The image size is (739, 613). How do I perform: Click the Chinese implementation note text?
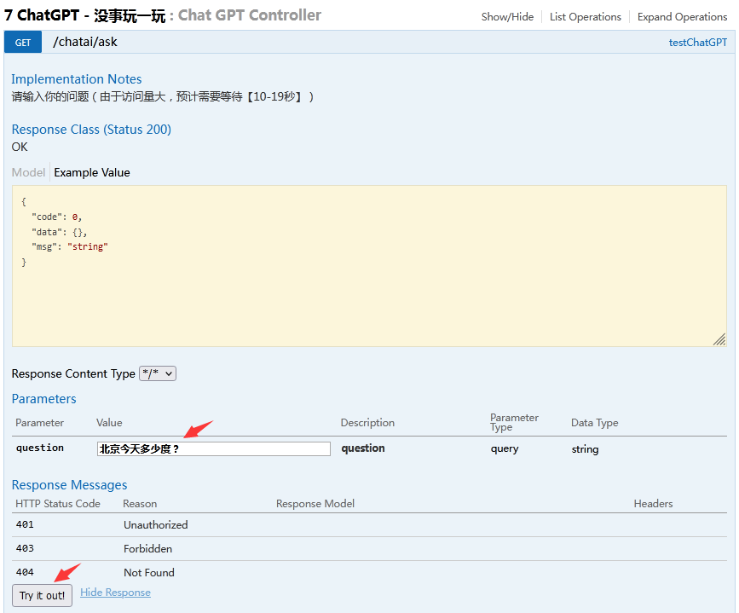pyautogui.click(x=163, y=96)
